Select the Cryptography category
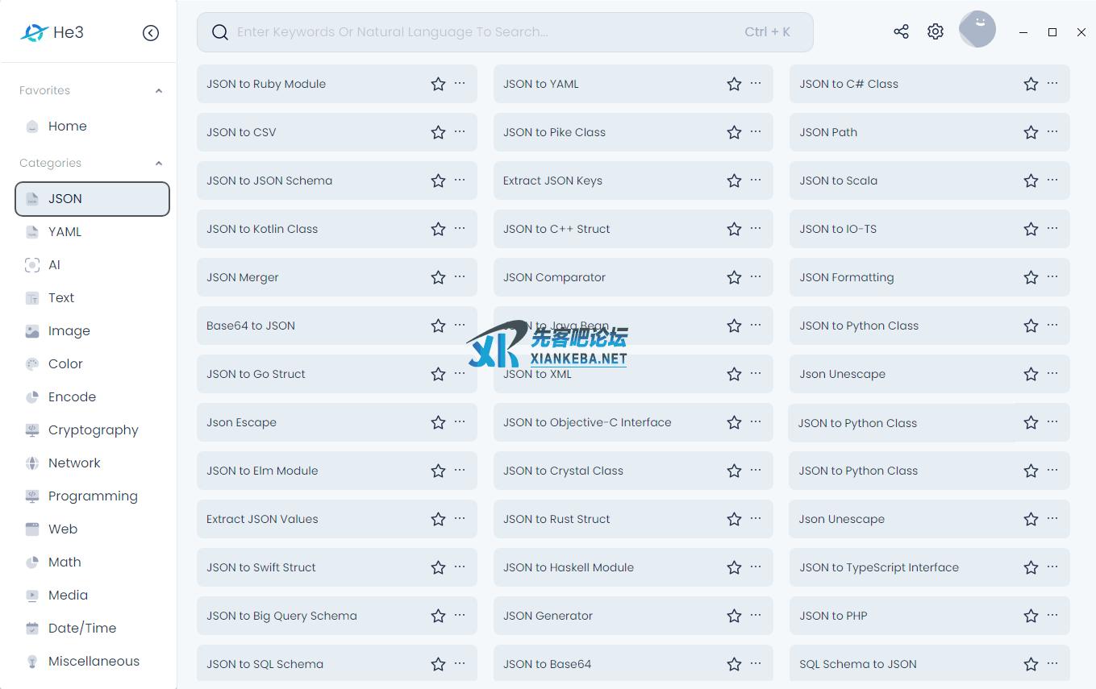The width and height of the screenshot is (1096, 689). pyautogui.click(x=93, y=430)
